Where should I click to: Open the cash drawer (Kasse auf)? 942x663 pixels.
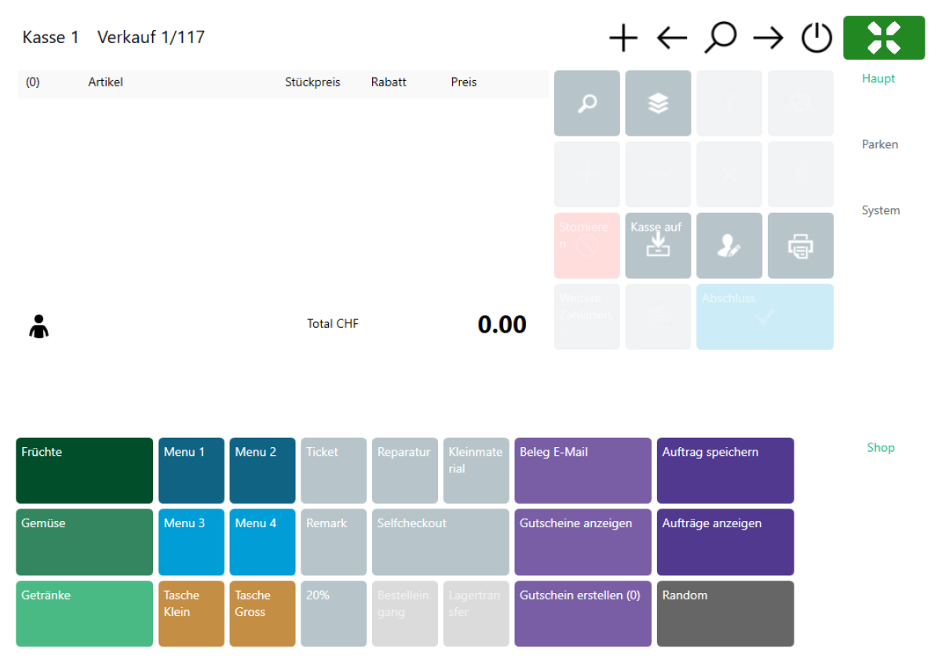coord(658,246)
